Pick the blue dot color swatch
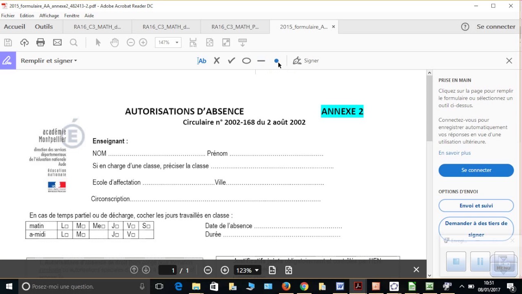The height and width of the screenshot is (294, 522). [x=276, y=61]
